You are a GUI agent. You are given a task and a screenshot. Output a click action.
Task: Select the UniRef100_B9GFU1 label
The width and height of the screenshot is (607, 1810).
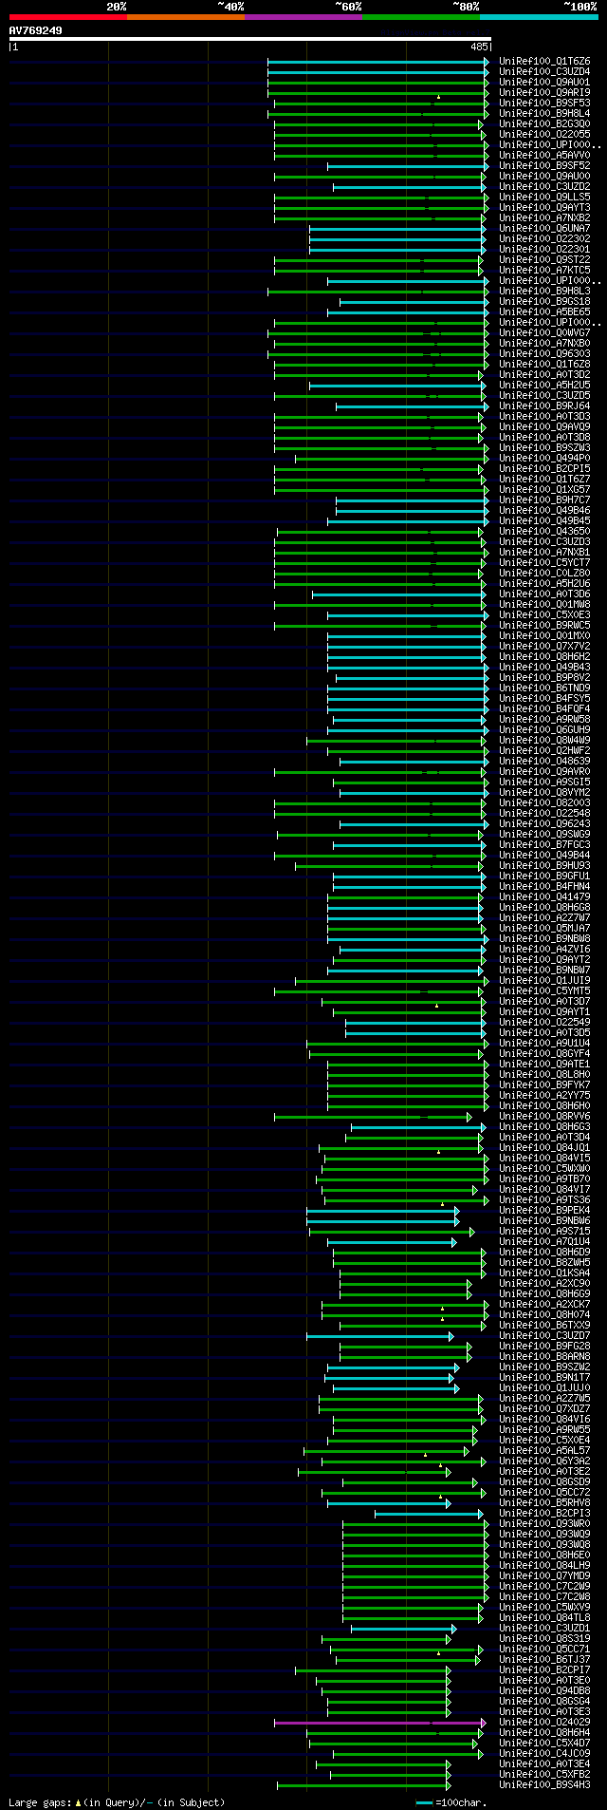[x=544, y=877]
